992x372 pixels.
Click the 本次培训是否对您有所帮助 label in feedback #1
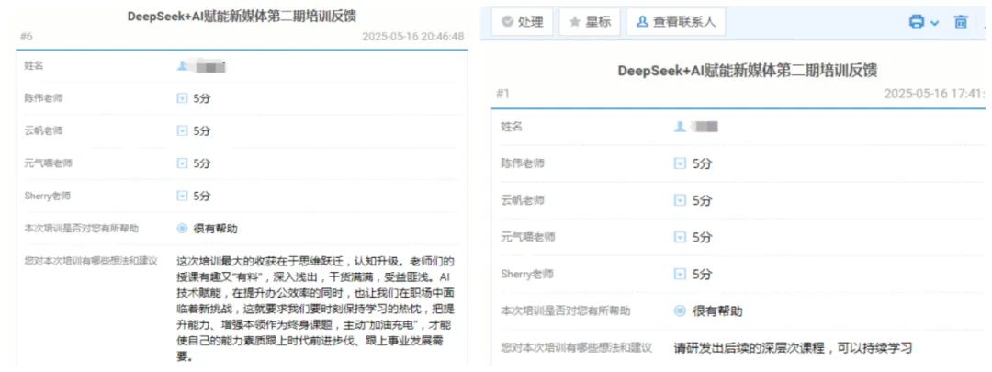pos(566,311)
